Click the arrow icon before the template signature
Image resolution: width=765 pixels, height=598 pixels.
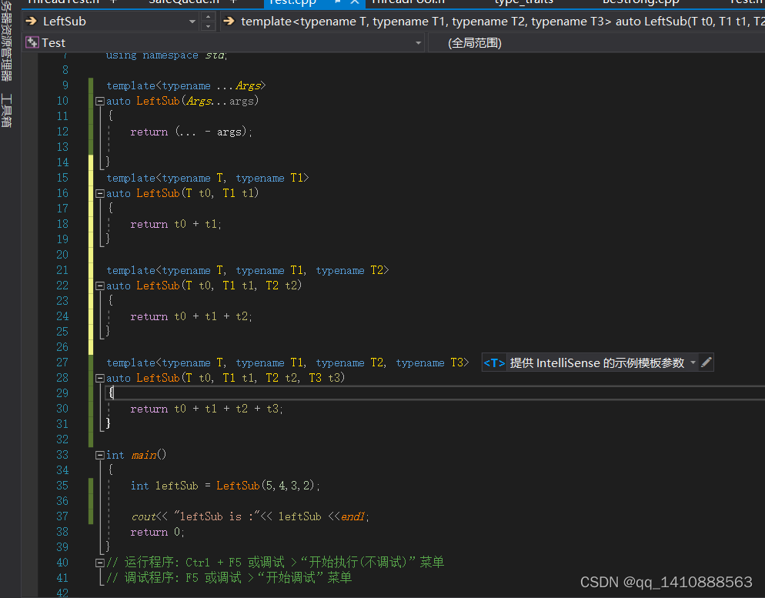tap(229, 21)
